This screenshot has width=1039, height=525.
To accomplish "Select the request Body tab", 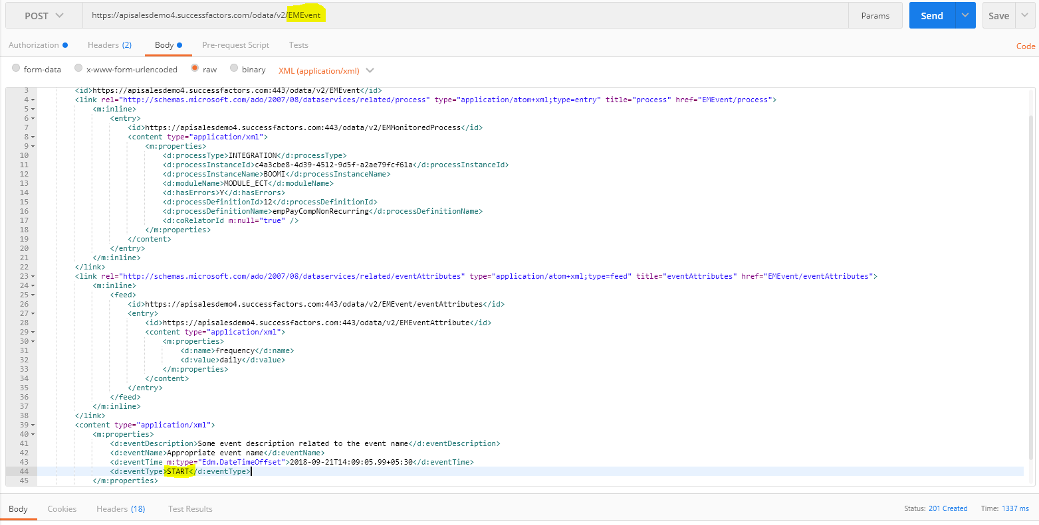I will pos(168,45).
